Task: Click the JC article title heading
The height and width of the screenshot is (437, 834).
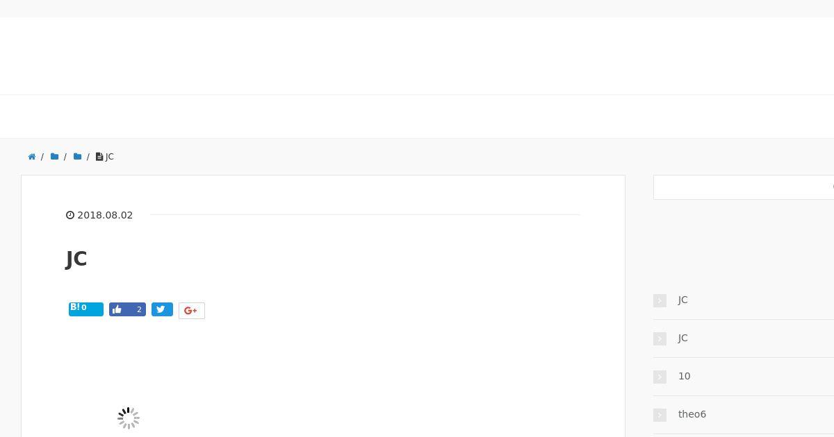Action: [76, 259]
